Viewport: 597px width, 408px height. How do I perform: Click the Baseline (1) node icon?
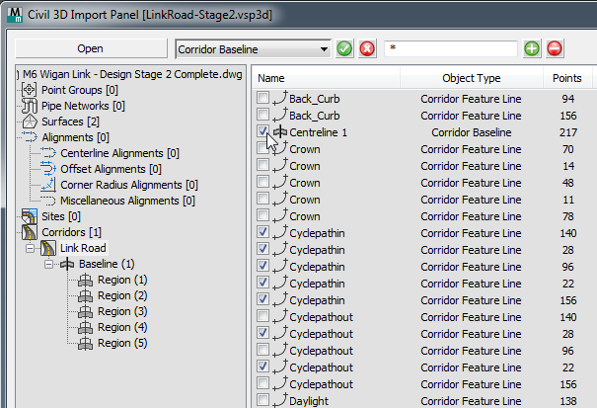click(x=67, y=264)
